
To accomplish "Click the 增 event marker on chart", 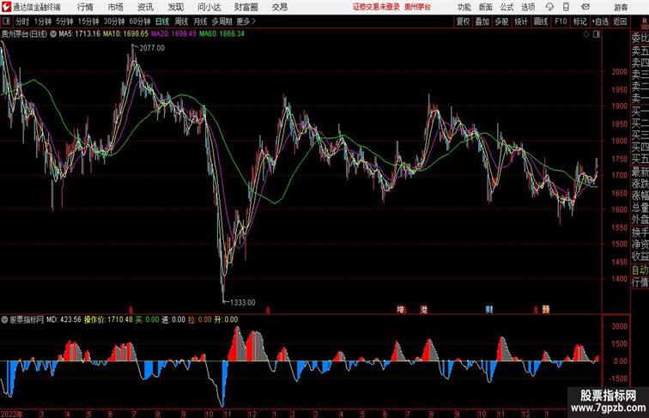I will (401, 310).
